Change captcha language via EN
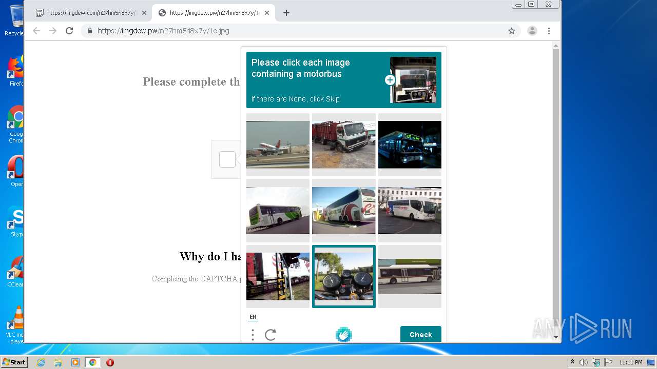This screenshot has height=369, width=657. (x=253, y=317)
